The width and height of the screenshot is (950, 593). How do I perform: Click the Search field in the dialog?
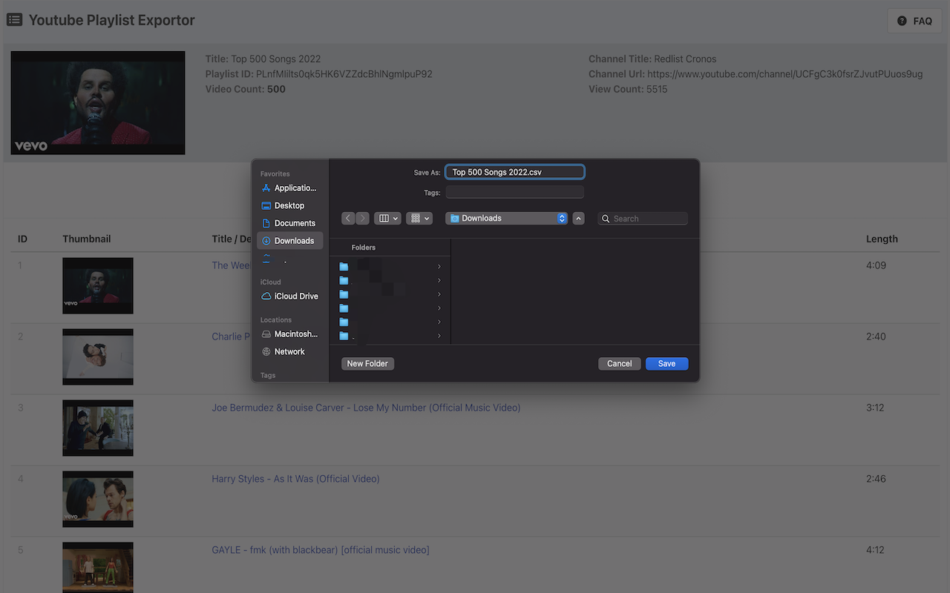click(x=643, y=218)
